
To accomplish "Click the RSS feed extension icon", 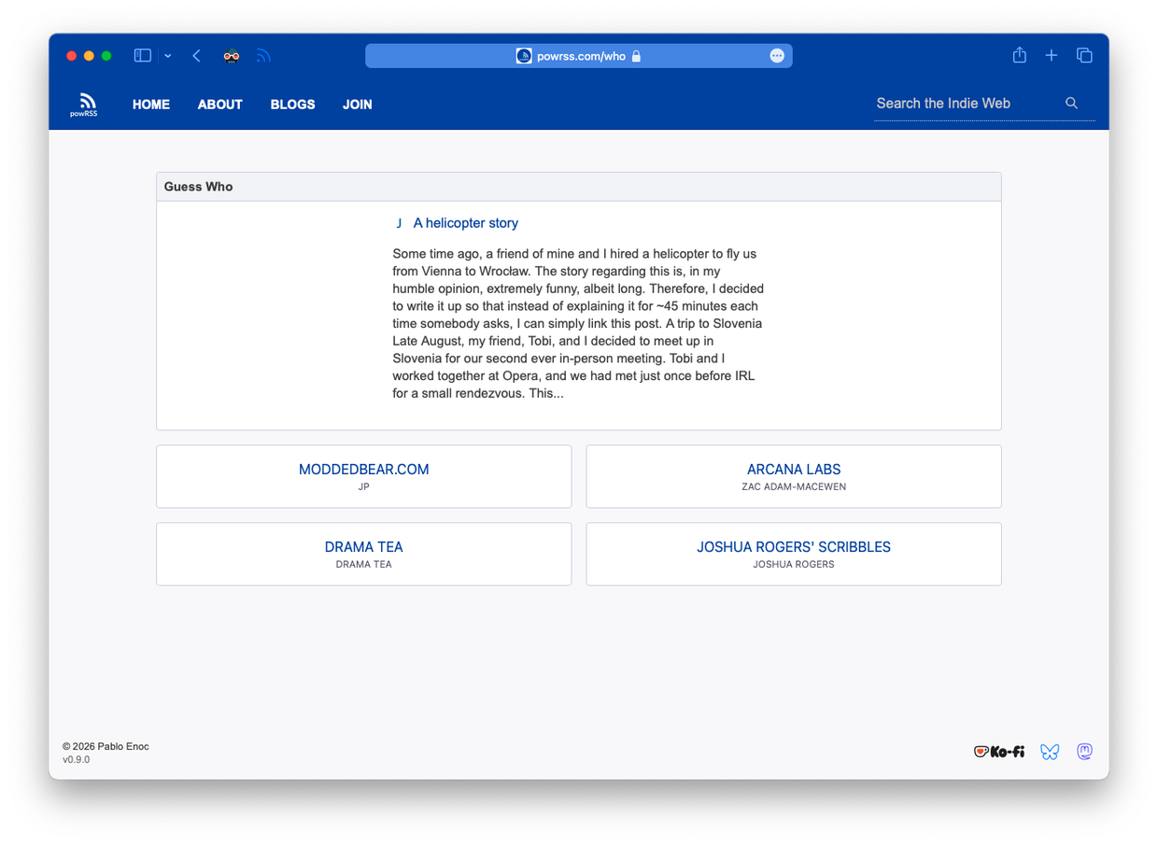I will tap(263, 56).
